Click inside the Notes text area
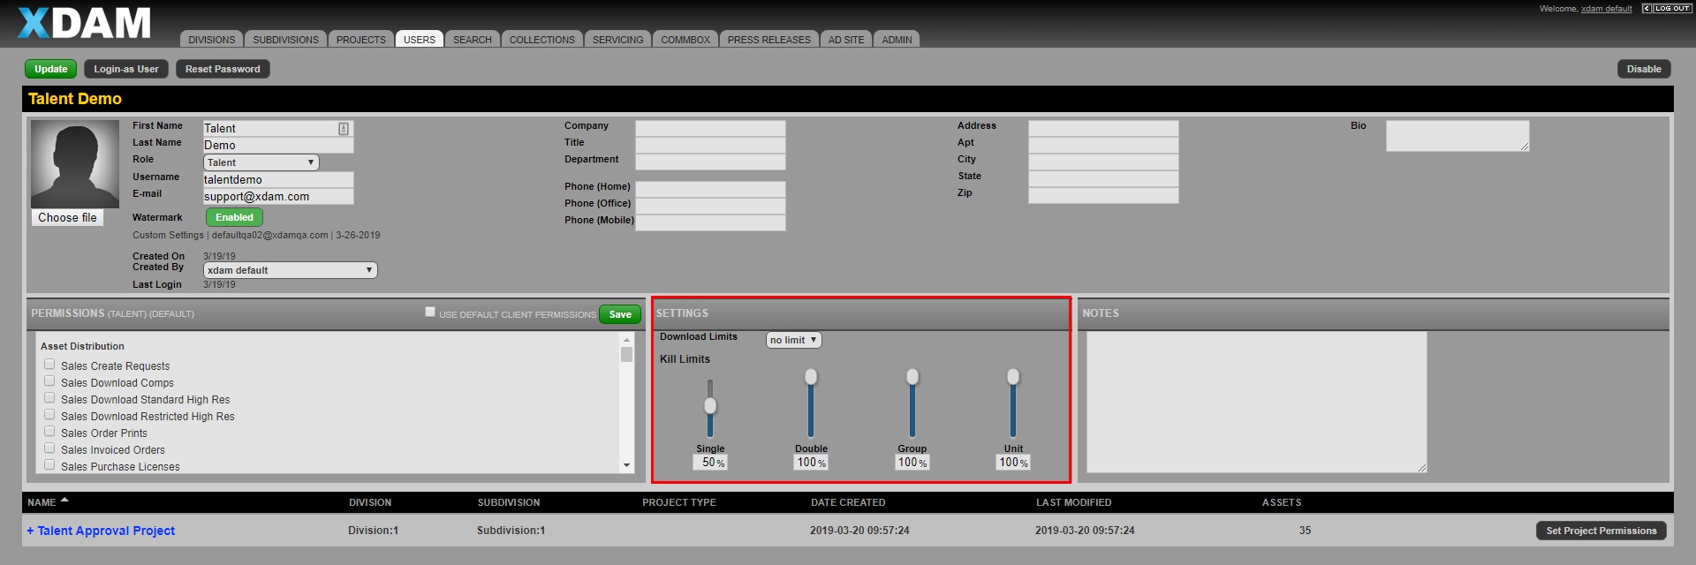1696x565 pixels. click(1255, 402)
